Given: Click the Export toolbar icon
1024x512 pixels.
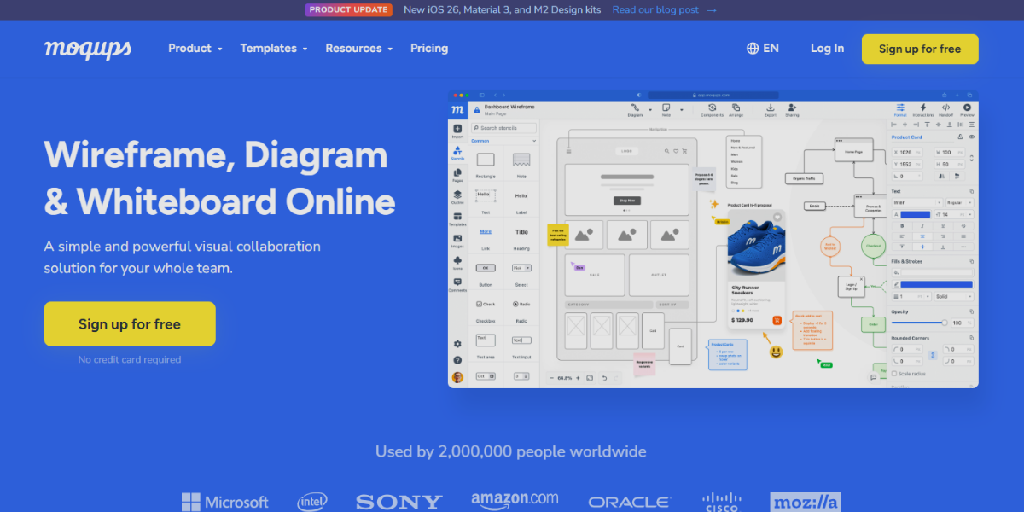Looking at the screenshot, I should click(770, 109).
